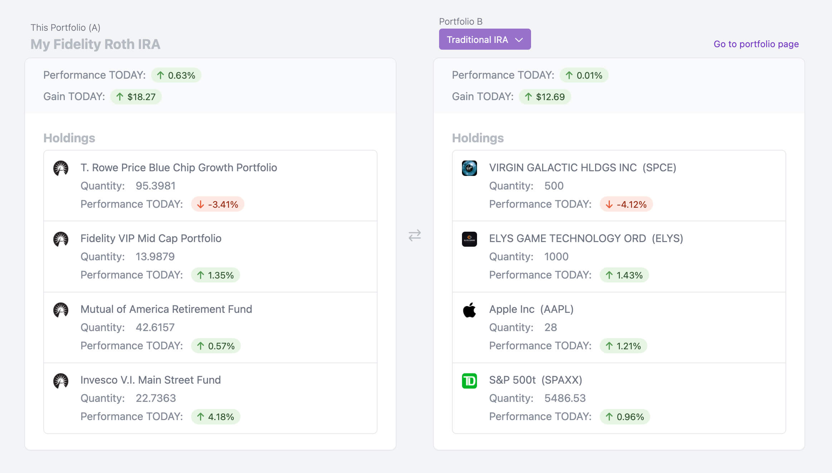832x473 pixels.
Task: Click the down arrow on the purple IRA button
Action: point(520,40)
